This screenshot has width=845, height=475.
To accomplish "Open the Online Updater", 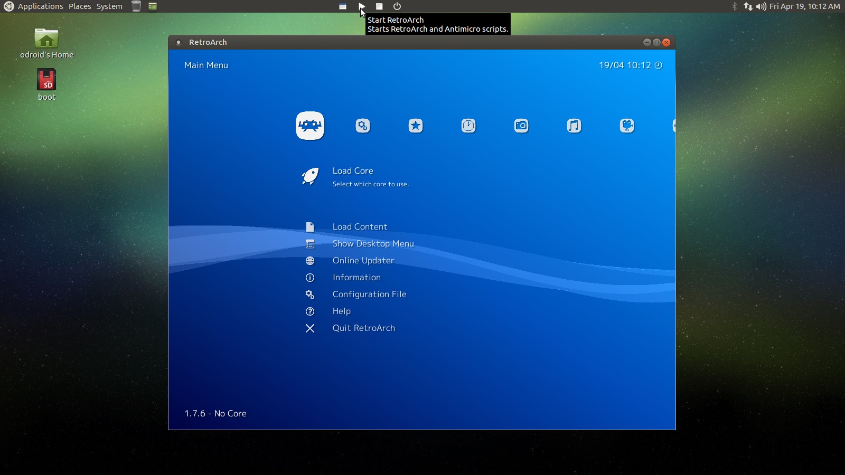I will (363, 260).
